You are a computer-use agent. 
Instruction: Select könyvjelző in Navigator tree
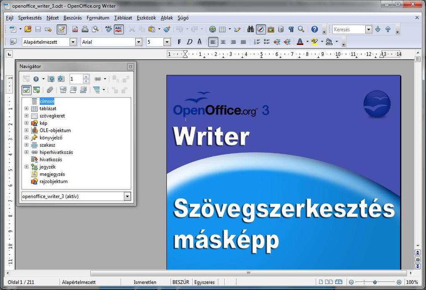coord(51,138)
